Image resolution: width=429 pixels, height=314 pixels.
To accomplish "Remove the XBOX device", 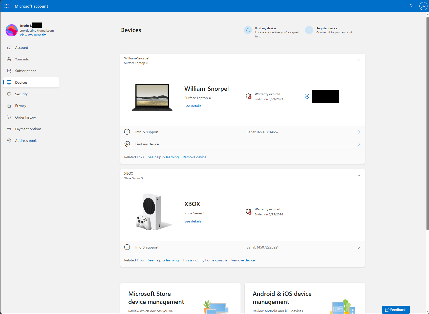I will [243, 260].
